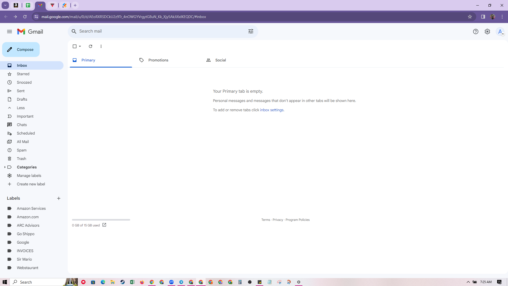The height and width of the screenshot is (286, 508).
Task: Open the Sir Mario label
Action: click(32, 259)
